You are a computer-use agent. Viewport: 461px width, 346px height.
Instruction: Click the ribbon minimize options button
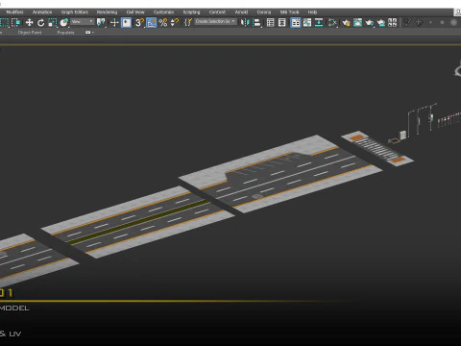[89, 33]
